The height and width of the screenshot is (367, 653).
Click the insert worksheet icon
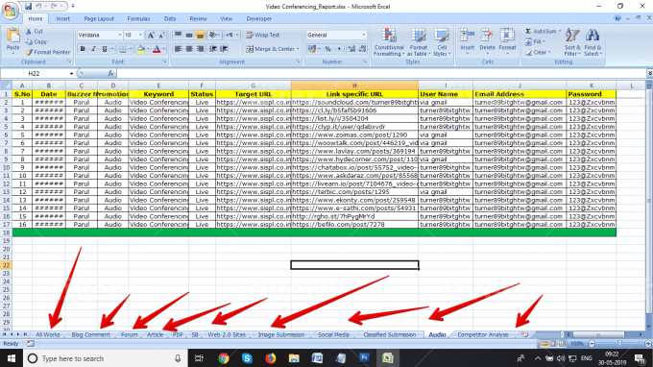pyautogui.click(x=524, y=334)
